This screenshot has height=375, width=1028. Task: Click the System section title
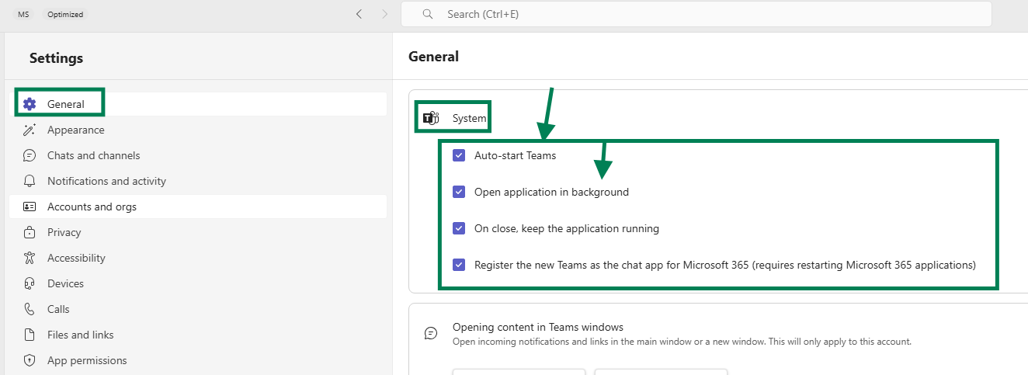(x=470, y=118)
